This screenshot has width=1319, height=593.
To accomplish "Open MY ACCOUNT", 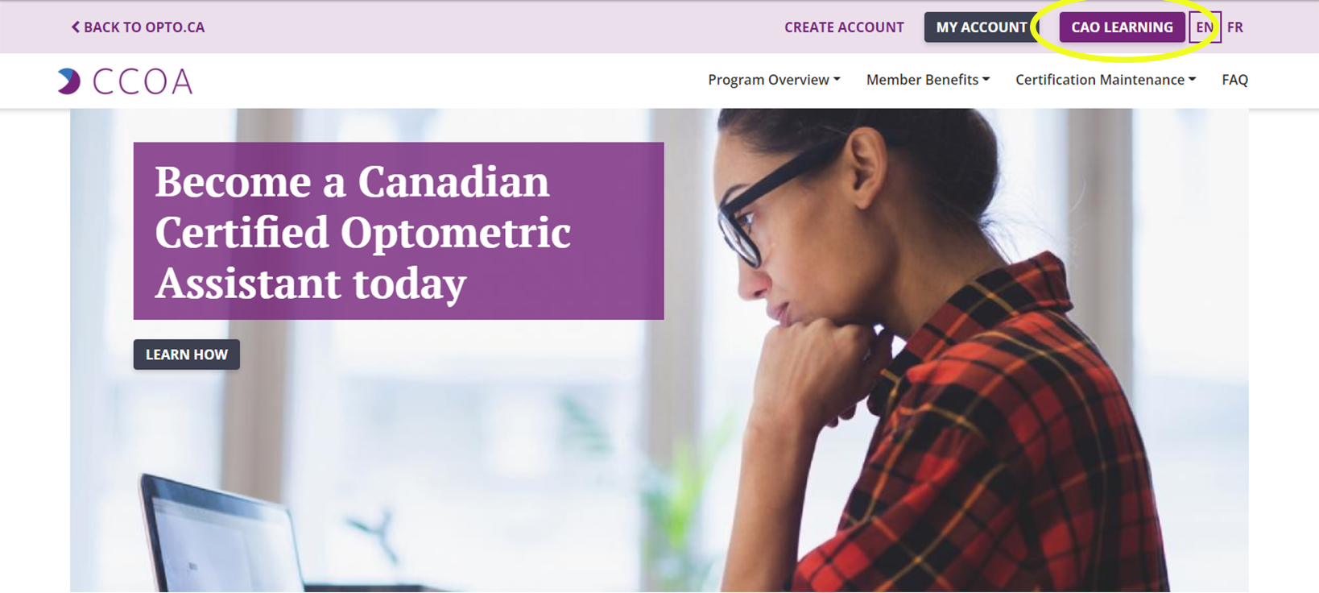I will (981, 27).
